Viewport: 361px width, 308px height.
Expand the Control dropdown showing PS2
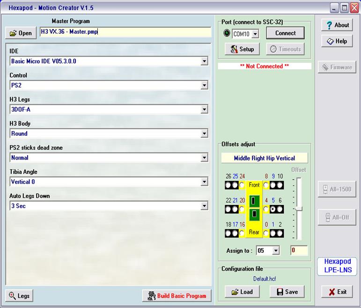pos(204,85)
